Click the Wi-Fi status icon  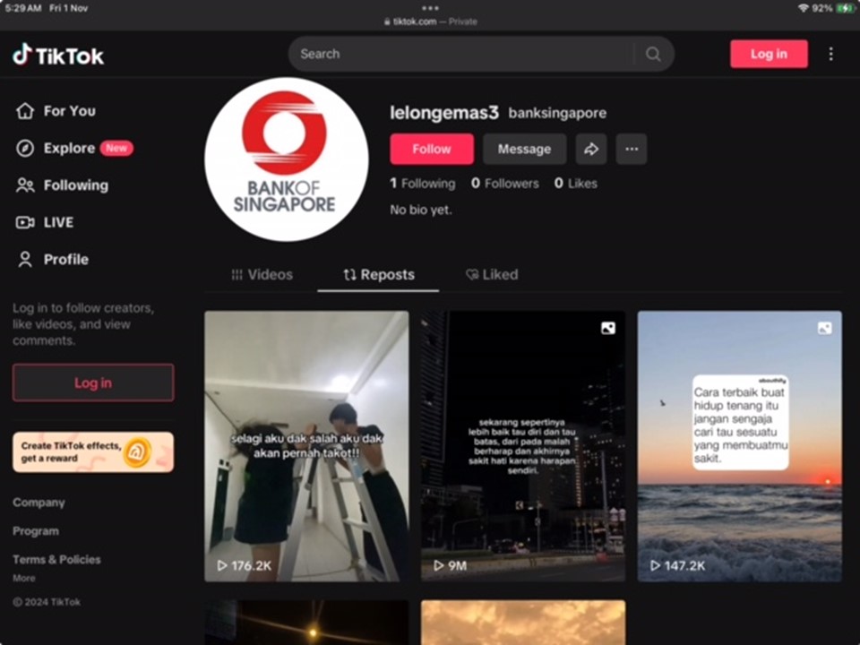click(803, 8)
